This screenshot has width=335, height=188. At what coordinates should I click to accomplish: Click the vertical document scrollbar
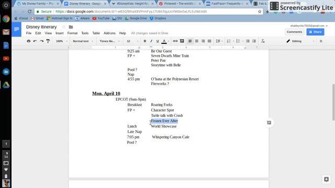click(333, 102)
